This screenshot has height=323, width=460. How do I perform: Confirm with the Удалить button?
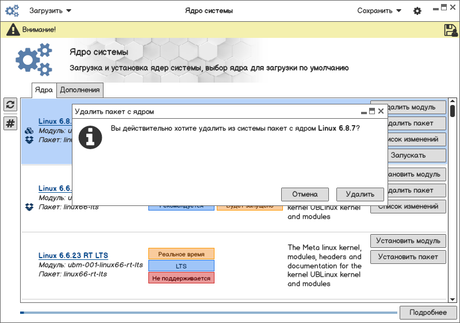[x=360, y=194]
